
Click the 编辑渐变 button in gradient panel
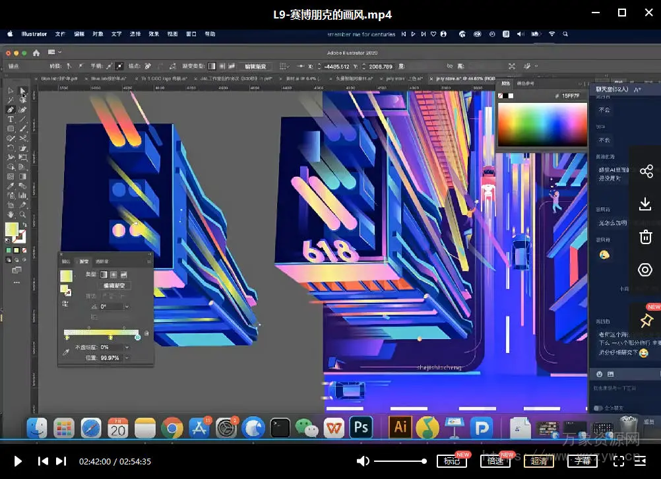pos(115,286)
